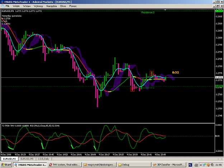Open the wegrzynek taskbar window
The image size is (224, 168).
click(x=99, y=165)
